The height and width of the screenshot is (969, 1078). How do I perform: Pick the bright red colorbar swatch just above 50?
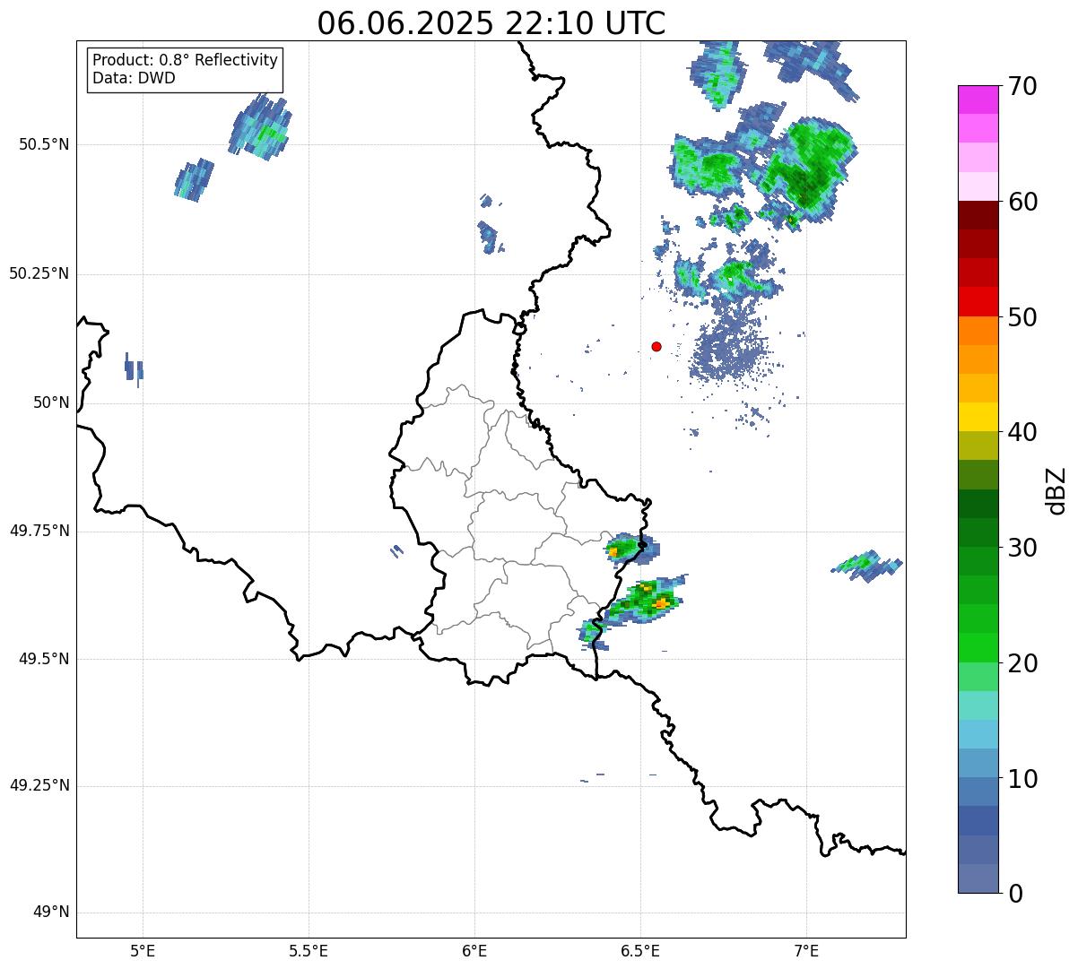(978, 302)
